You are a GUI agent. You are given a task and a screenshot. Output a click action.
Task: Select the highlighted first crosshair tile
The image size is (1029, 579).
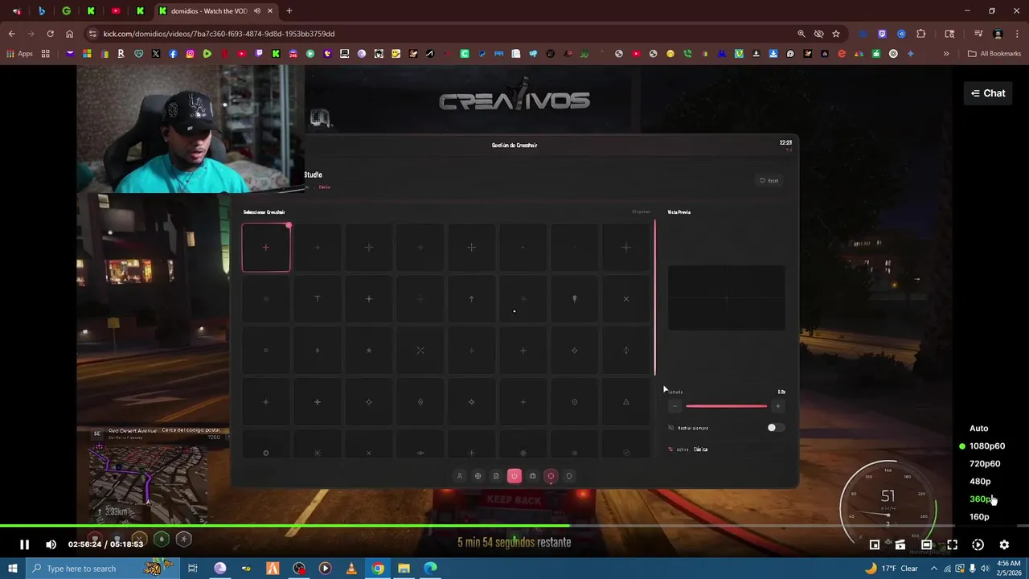[x=266, y=248]
